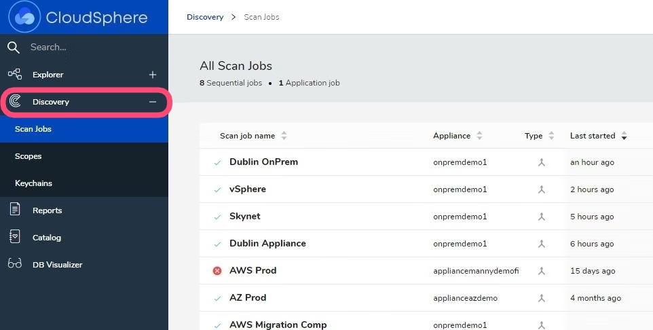653x330 pixels.
Task: Open the AWS Migration Comp scan job
Action: (x=278, y=325)
